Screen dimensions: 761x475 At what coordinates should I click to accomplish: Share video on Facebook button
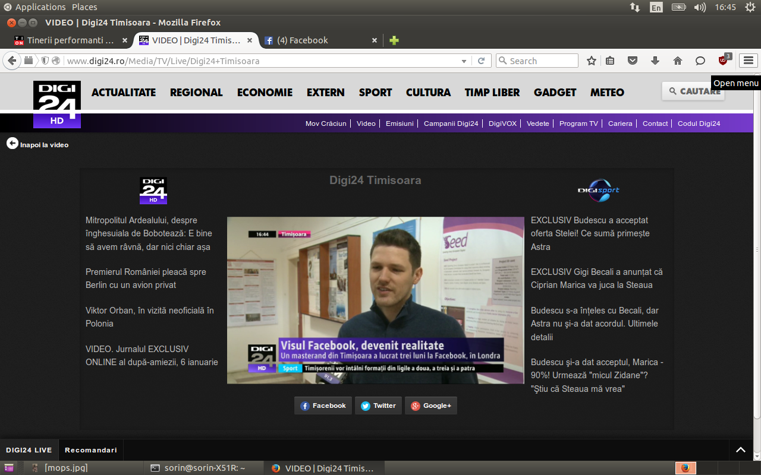(x=323, y=406)
